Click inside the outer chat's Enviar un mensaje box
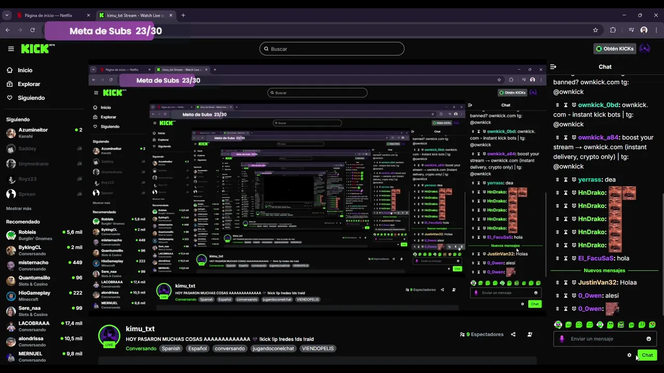 [605, 339]
